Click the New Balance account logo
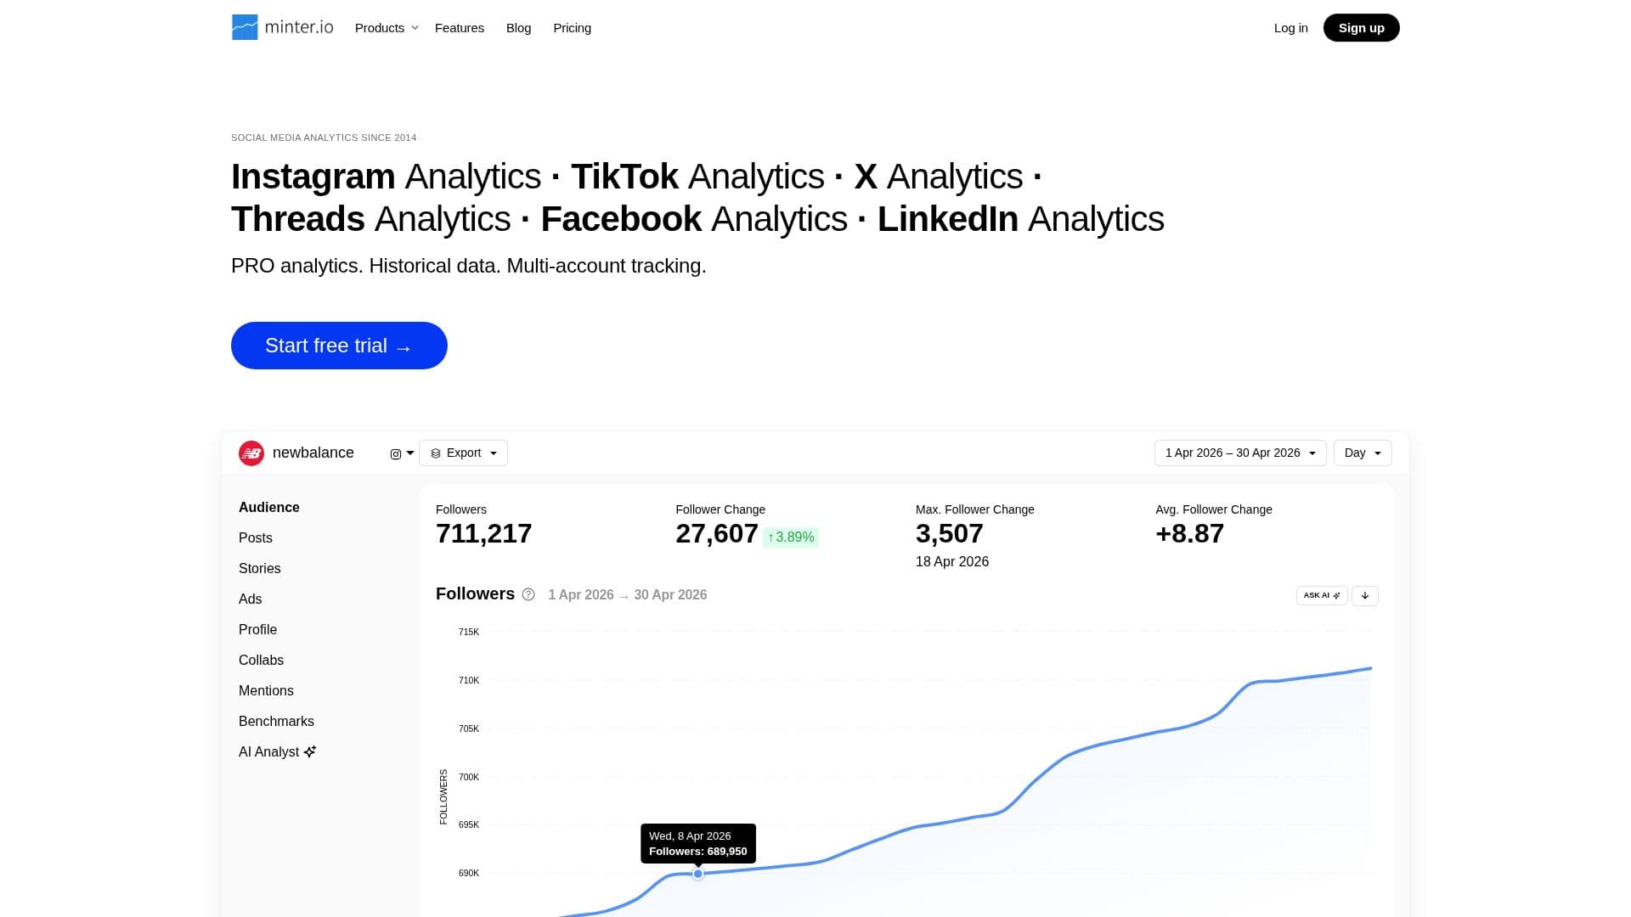 251,453
